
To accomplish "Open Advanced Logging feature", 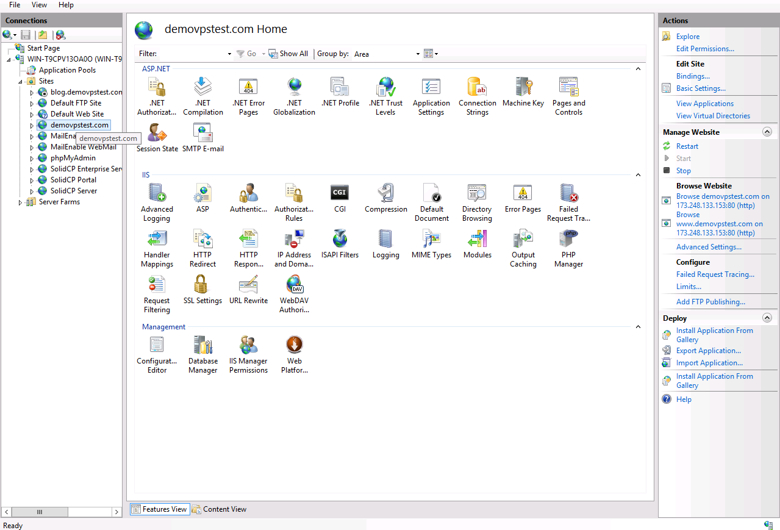I will (x=157, y=202).
